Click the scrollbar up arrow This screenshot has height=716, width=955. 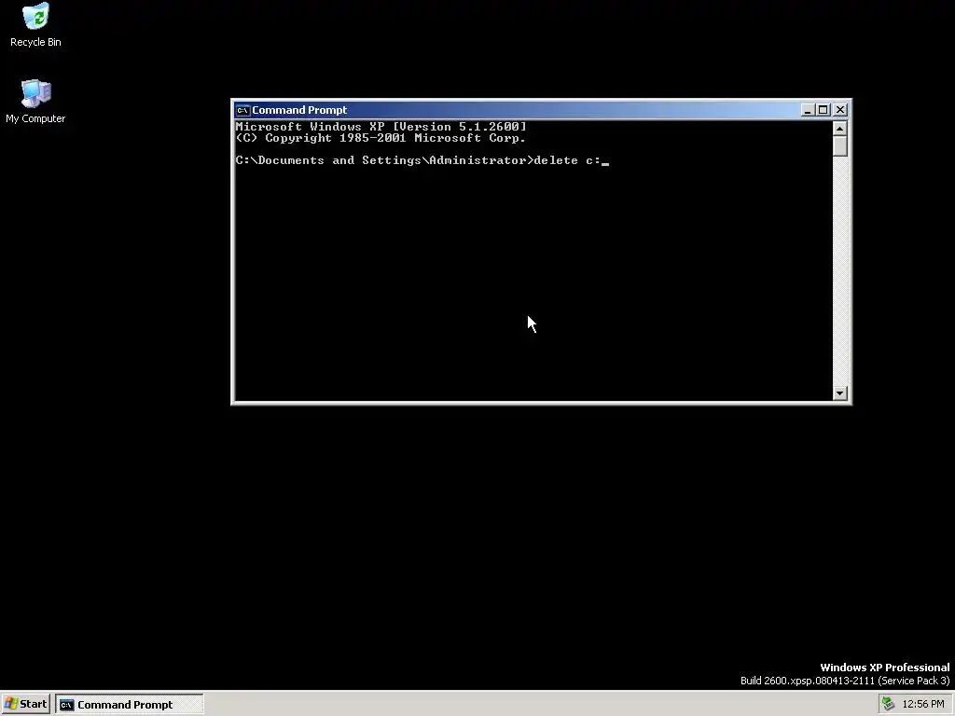(x=840, y=129)
